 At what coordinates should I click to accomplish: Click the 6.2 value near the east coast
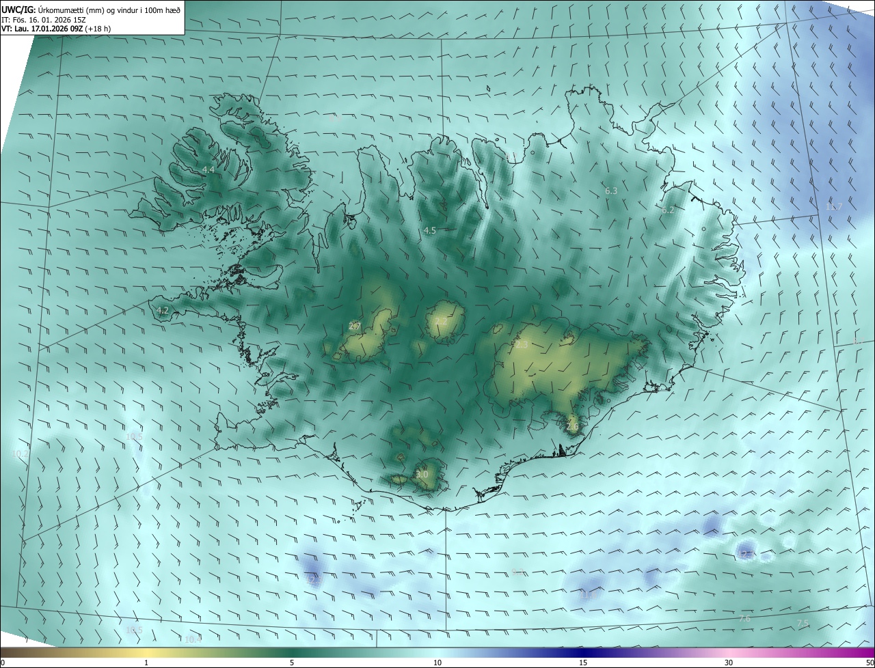point(668,210)
